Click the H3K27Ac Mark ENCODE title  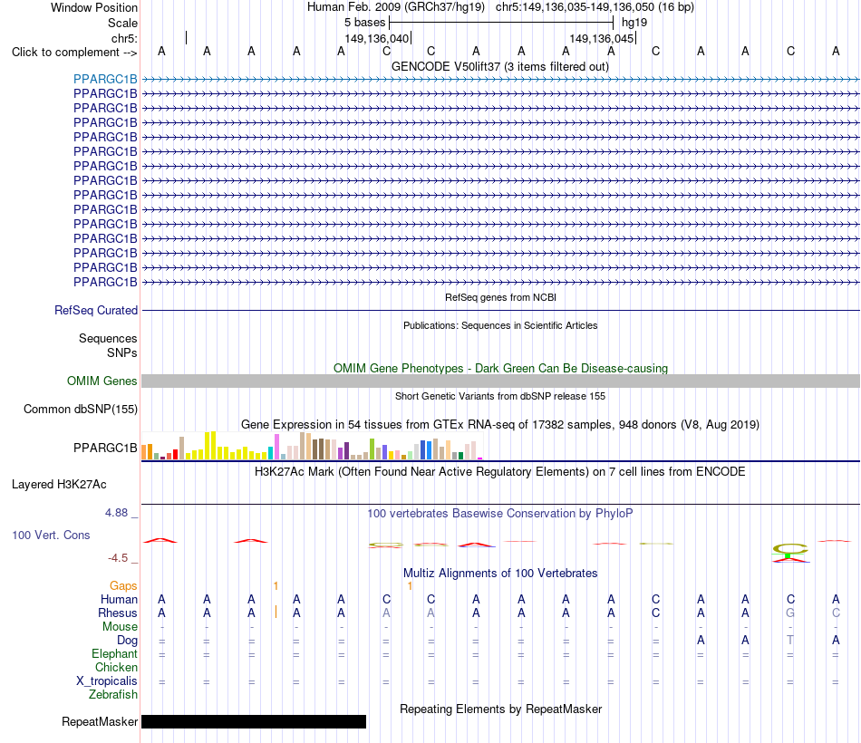tap(500, 472)
